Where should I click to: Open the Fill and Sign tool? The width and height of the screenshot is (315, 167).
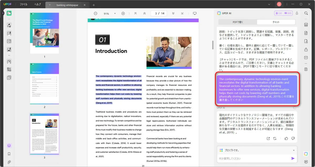point(9,49)
